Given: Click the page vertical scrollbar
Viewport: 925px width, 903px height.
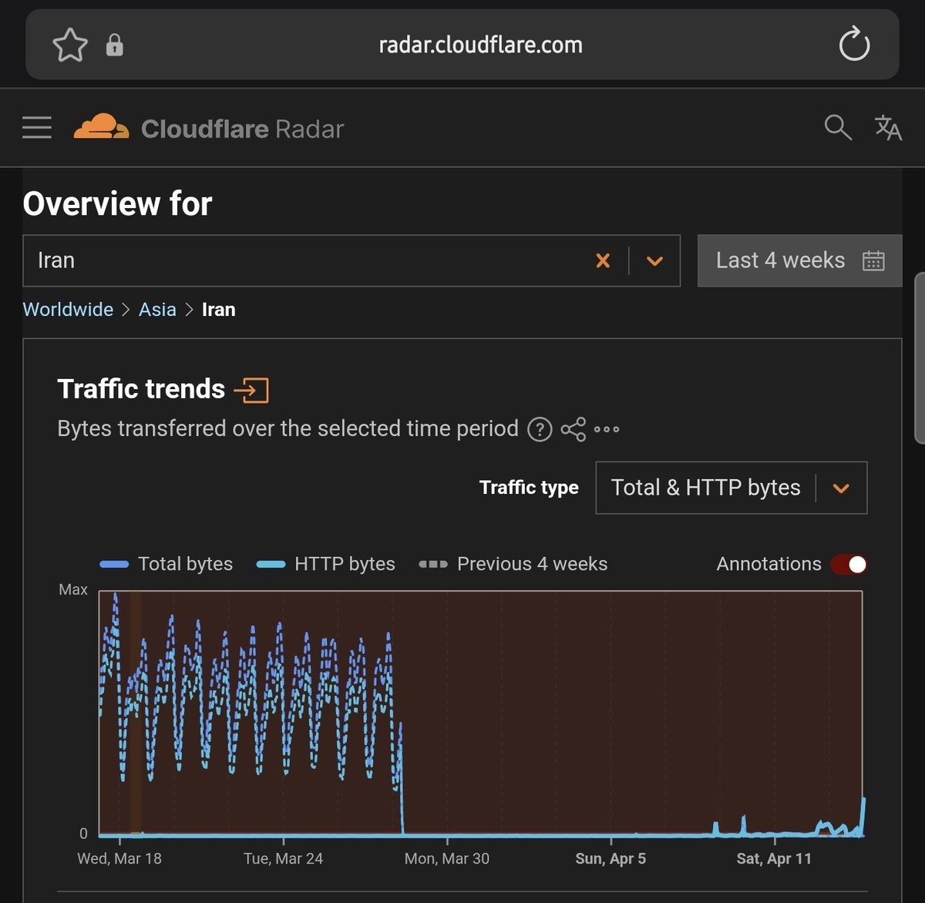Looking at the screenshot, I should click(920, 358).
